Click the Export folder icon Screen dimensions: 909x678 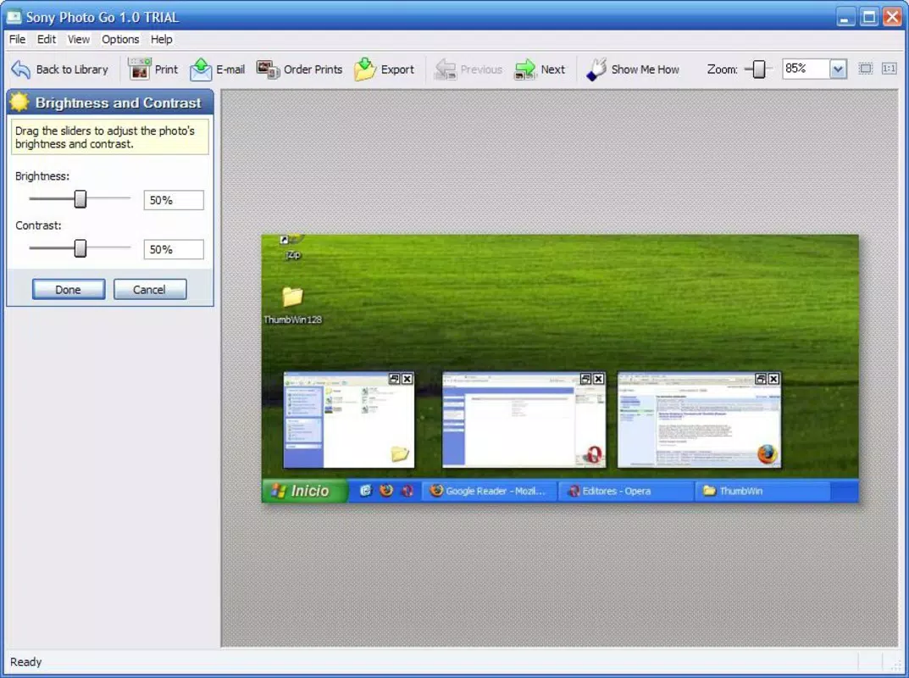pyautogui.click(x=364, y=69)
